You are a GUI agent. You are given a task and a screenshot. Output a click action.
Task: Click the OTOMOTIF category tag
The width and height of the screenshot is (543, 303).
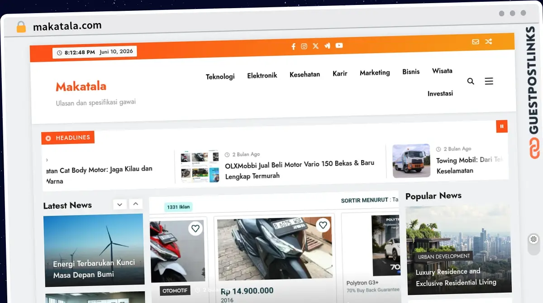tap(176, 290)
